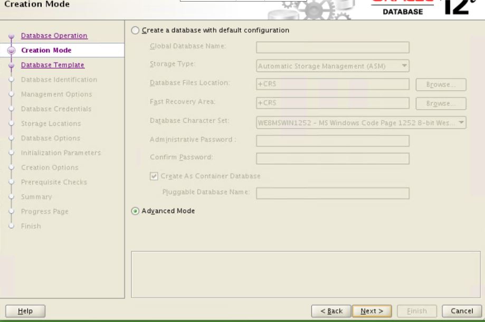Go back to the previous wizard step
485x322 pixels.
tap(332, 311)
